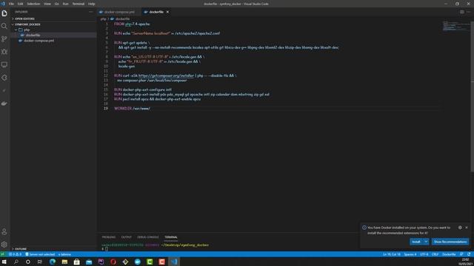Change indentation via Spaces: 4

[410, 254]
